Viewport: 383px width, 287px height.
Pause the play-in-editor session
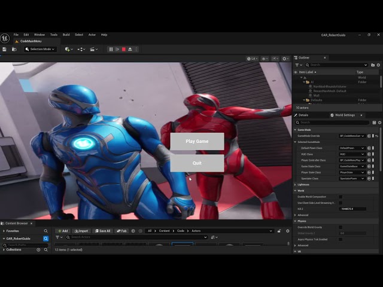coord(111,49)
